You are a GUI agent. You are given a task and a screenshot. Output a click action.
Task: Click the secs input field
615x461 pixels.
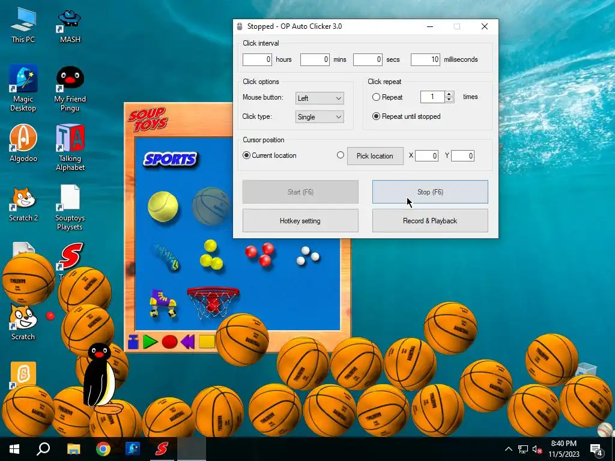[368, 59]
